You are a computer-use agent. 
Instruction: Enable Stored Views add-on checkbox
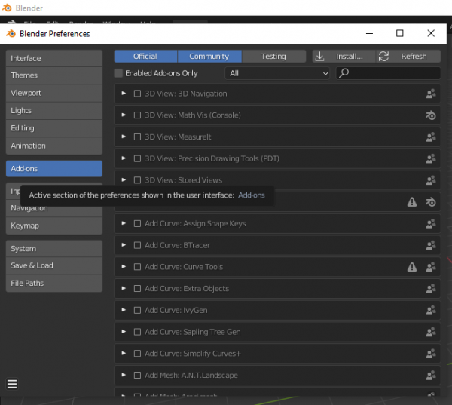(x=138, y=180)
